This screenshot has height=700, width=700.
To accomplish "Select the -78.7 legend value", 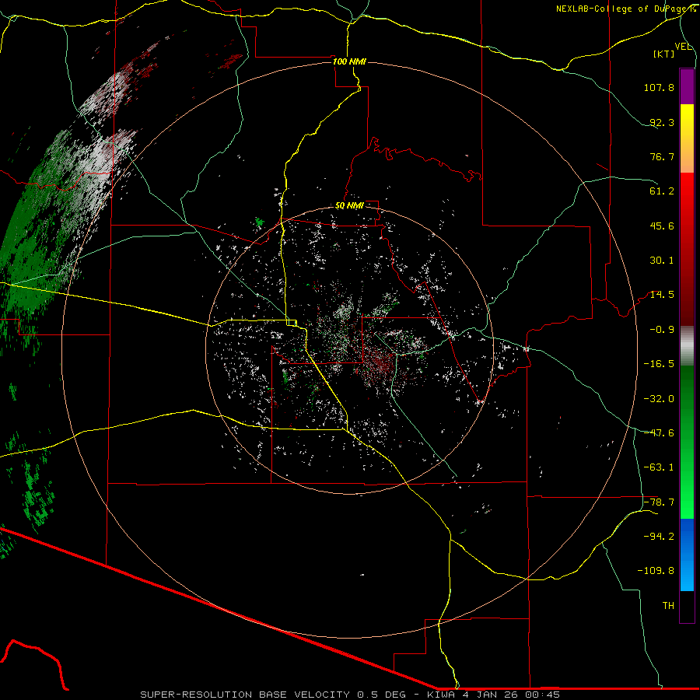I will 659,502.
